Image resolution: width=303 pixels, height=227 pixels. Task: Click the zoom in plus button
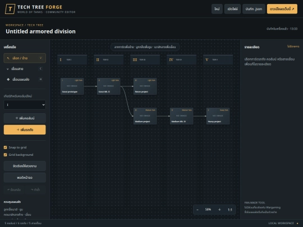(x=219, y=210)
